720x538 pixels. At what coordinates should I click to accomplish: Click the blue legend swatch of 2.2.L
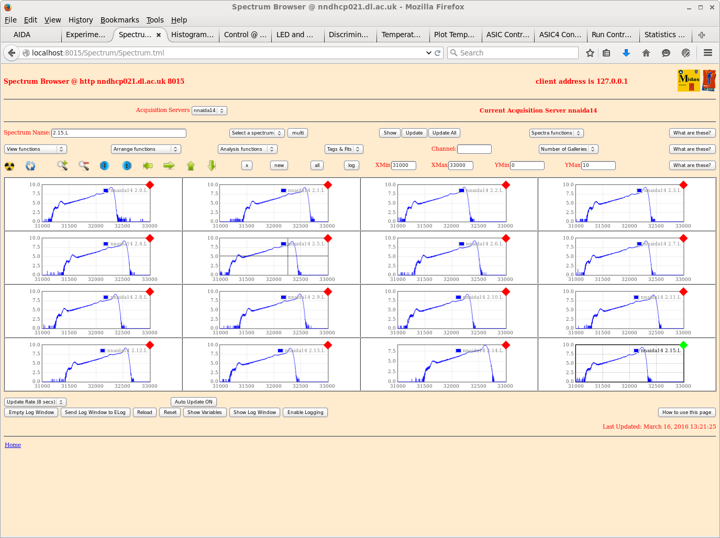[x=461, y=190]
